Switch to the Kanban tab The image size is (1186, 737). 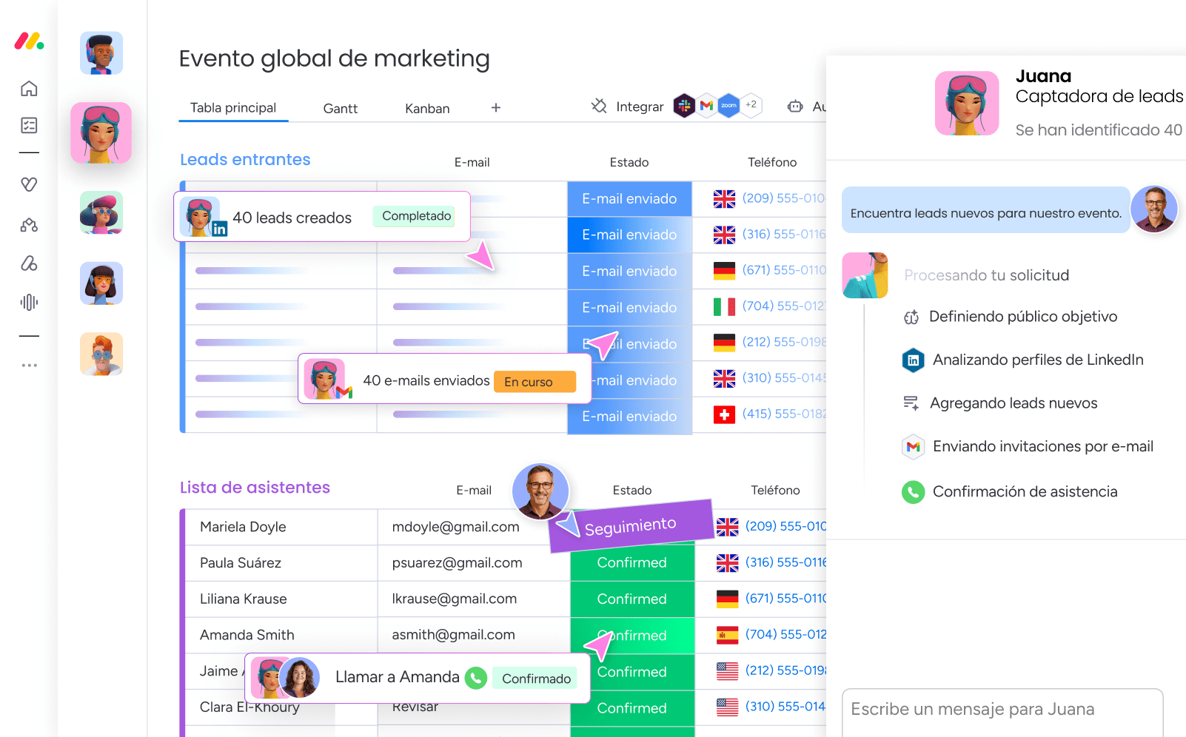(427, 109)
